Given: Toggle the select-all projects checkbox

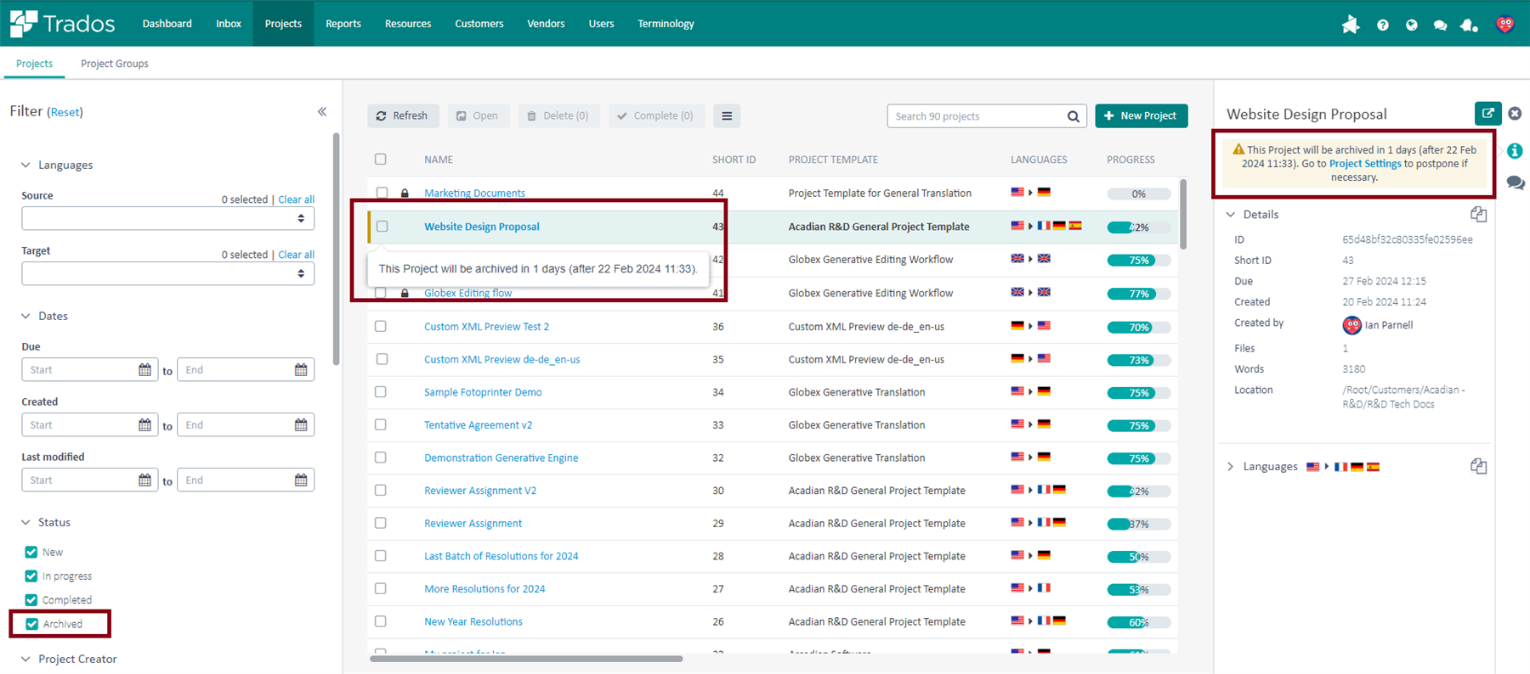Looking at the screenshot, I should point(381,159).
